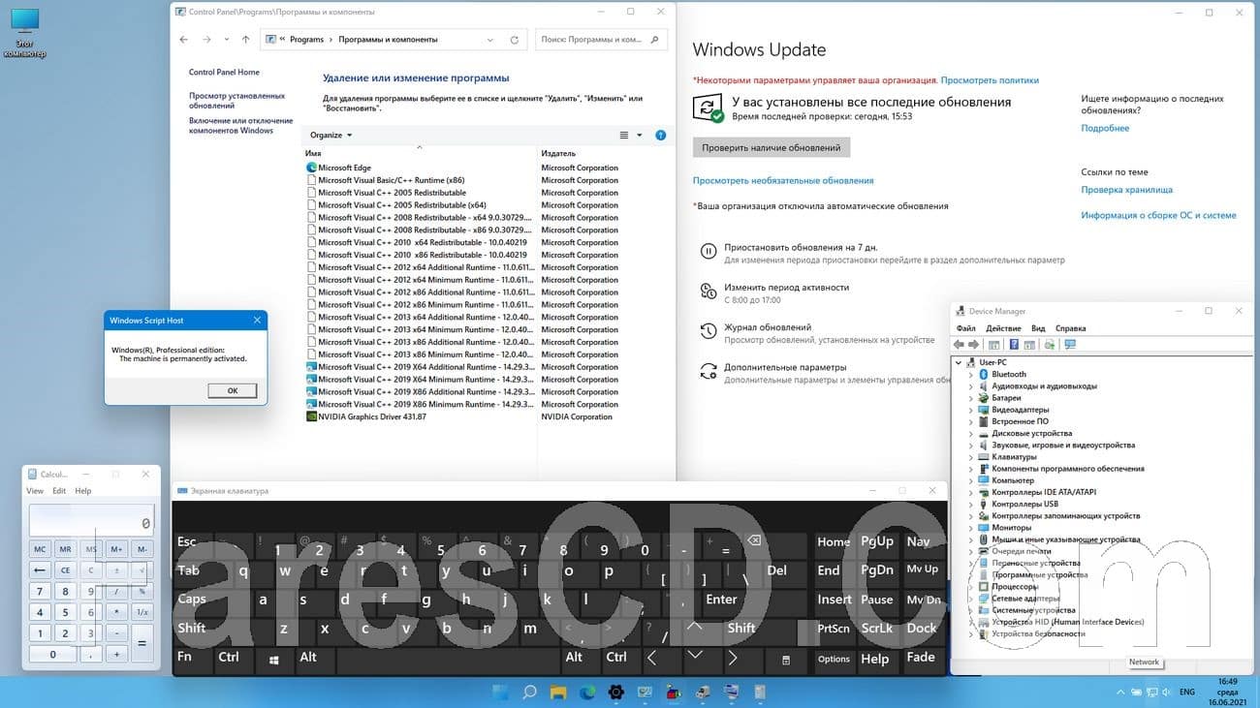Change view layout icon in programs list

[624, 136]
